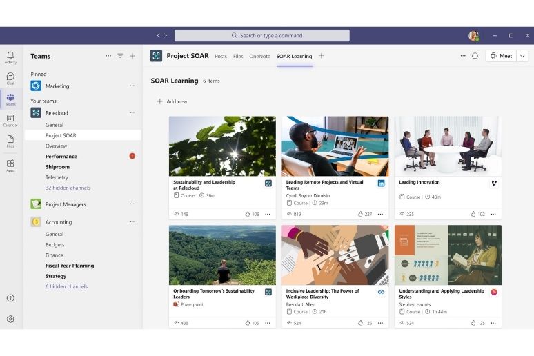This screenshot has height=356, width=534.
Task: Switch to the Posts tab
Action: point(221,56)
